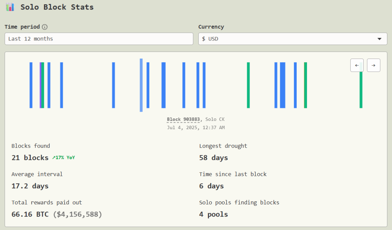Viewport: 392px width, 230px height.
Task: Go to previous block with left arrow
Action: (357, 65)
